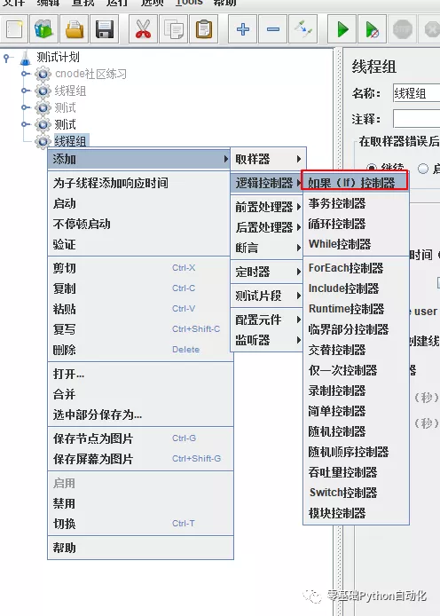Click the Cut scissors icon
The height and width of the screenshot is (616, 440).
143,29
